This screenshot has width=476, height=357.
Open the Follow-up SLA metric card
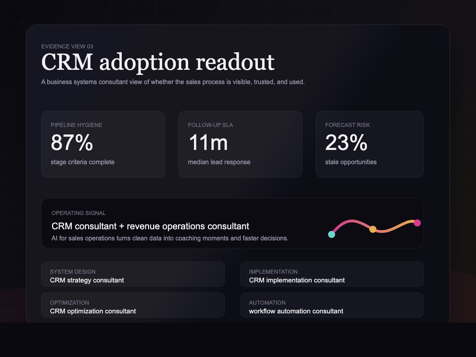pos(240,144)
